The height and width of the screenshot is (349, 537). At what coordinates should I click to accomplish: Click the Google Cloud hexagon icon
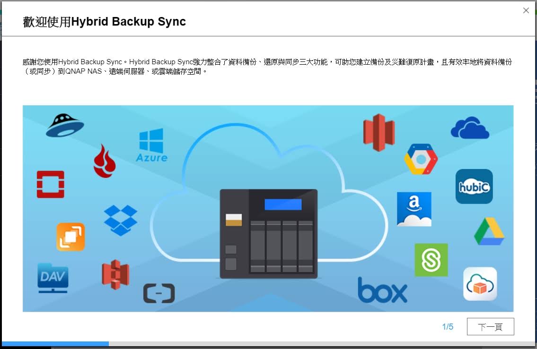(x=421, y=159)
